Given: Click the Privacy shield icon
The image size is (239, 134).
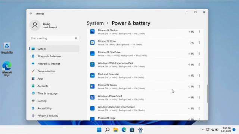Looking at the screenshot, I should tap(33, 116).
